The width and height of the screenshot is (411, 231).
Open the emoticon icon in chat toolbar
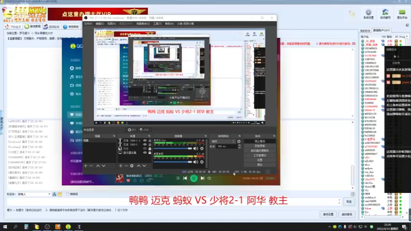click(x=60, y=195)
